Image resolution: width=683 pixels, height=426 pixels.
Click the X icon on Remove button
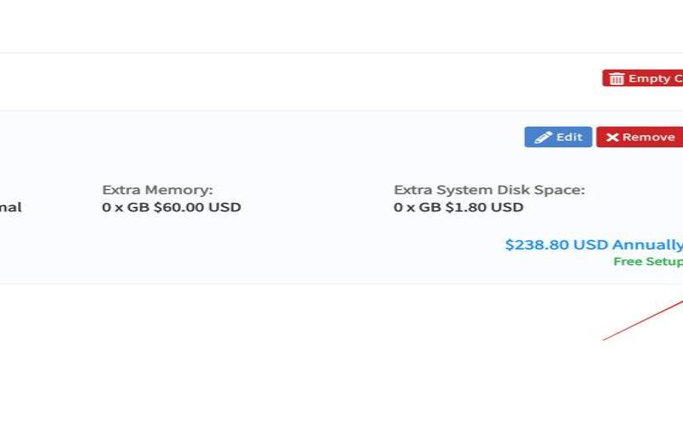(x=612, y=137)
